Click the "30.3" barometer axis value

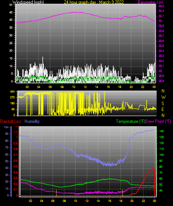[161, 6]
